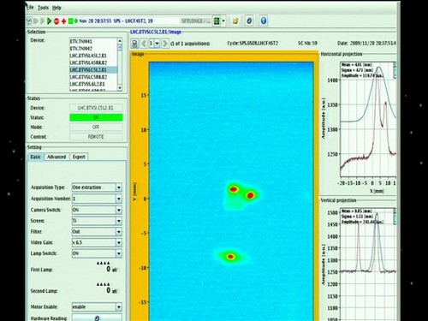
Task: Click the Hardware Reading refresh button
Action: [x=97, y=318]
